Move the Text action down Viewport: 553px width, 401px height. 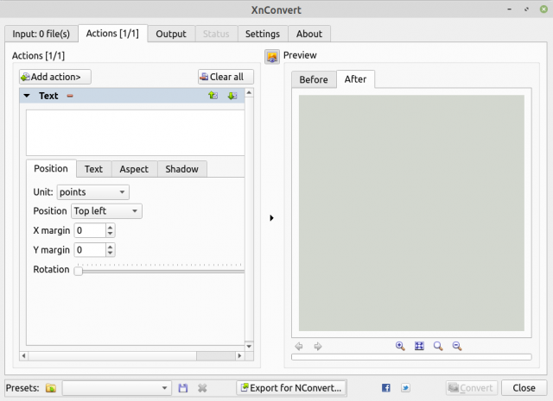[232, 96]
